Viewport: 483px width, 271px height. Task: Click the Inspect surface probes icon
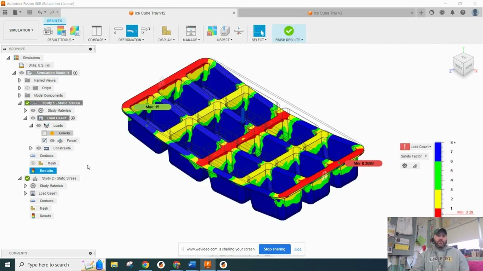coord(212,31)
